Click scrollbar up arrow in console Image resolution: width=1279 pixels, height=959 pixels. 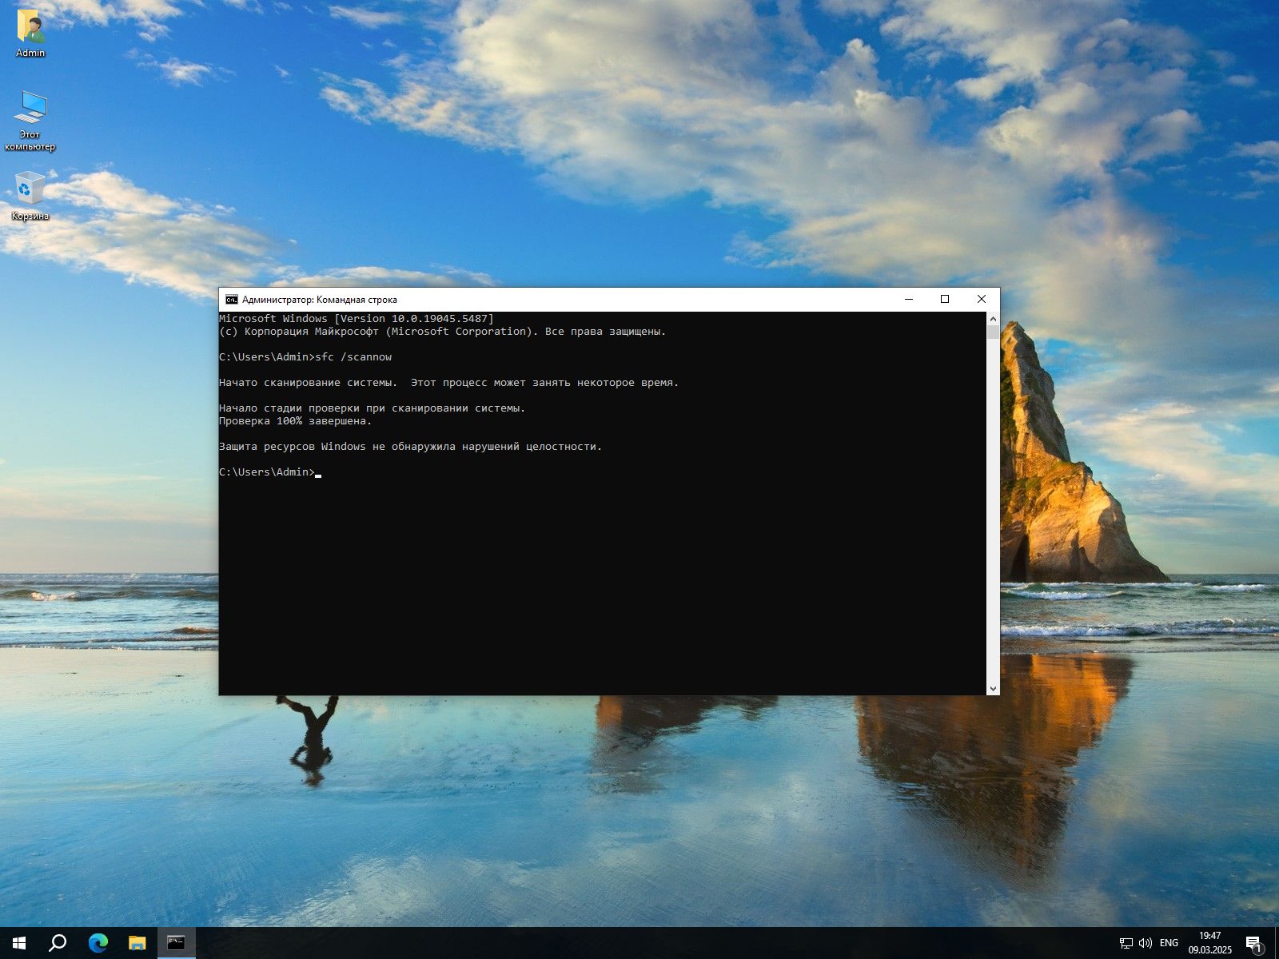[x=993, y=318]
